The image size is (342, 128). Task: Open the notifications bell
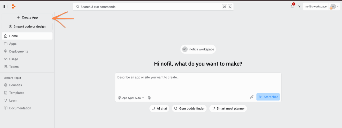292,6
